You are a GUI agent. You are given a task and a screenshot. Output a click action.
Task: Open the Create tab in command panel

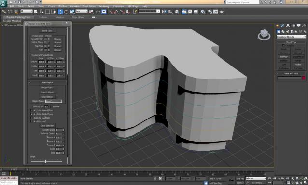point(278,26)
